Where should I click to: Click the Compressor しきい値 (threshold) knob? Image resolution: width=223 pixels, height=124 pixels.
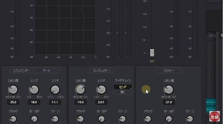point(80,90)
